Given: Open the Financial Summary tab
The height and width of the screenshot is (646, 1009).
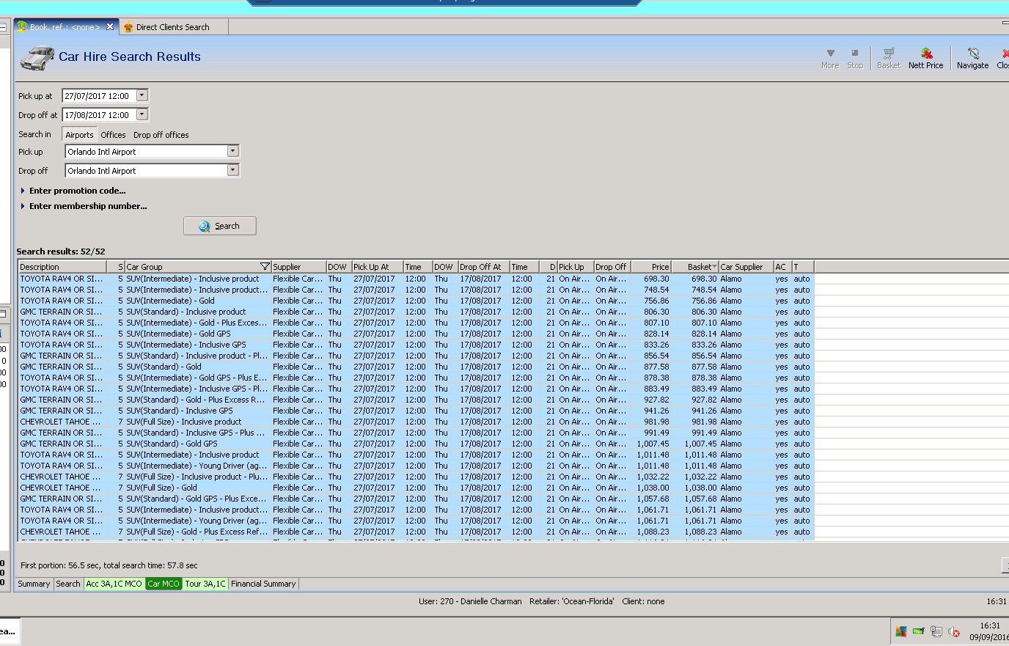Looking at the screenshot, I should coord(263,584).
